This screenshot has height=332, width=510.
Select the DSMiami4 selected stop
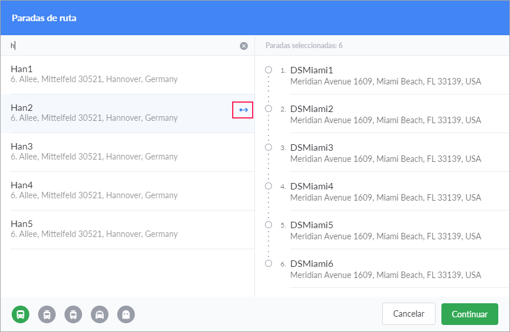[382, 192]
